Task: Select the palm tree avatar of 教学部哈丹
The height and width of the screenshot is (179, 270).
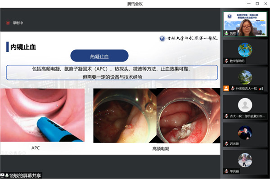Action: coord(245,50)
